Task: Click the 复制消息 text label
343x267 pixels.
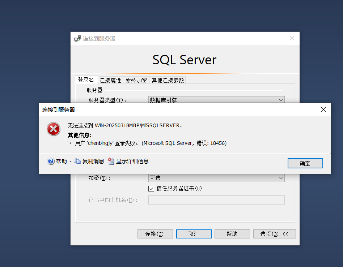Action: (x=93, y=162)
